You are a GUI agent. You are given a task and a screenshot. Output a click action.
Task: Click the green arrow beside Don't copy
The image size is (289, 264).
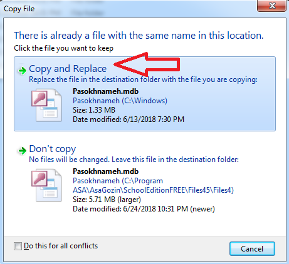pyautogui.click(x=23, y=150)
